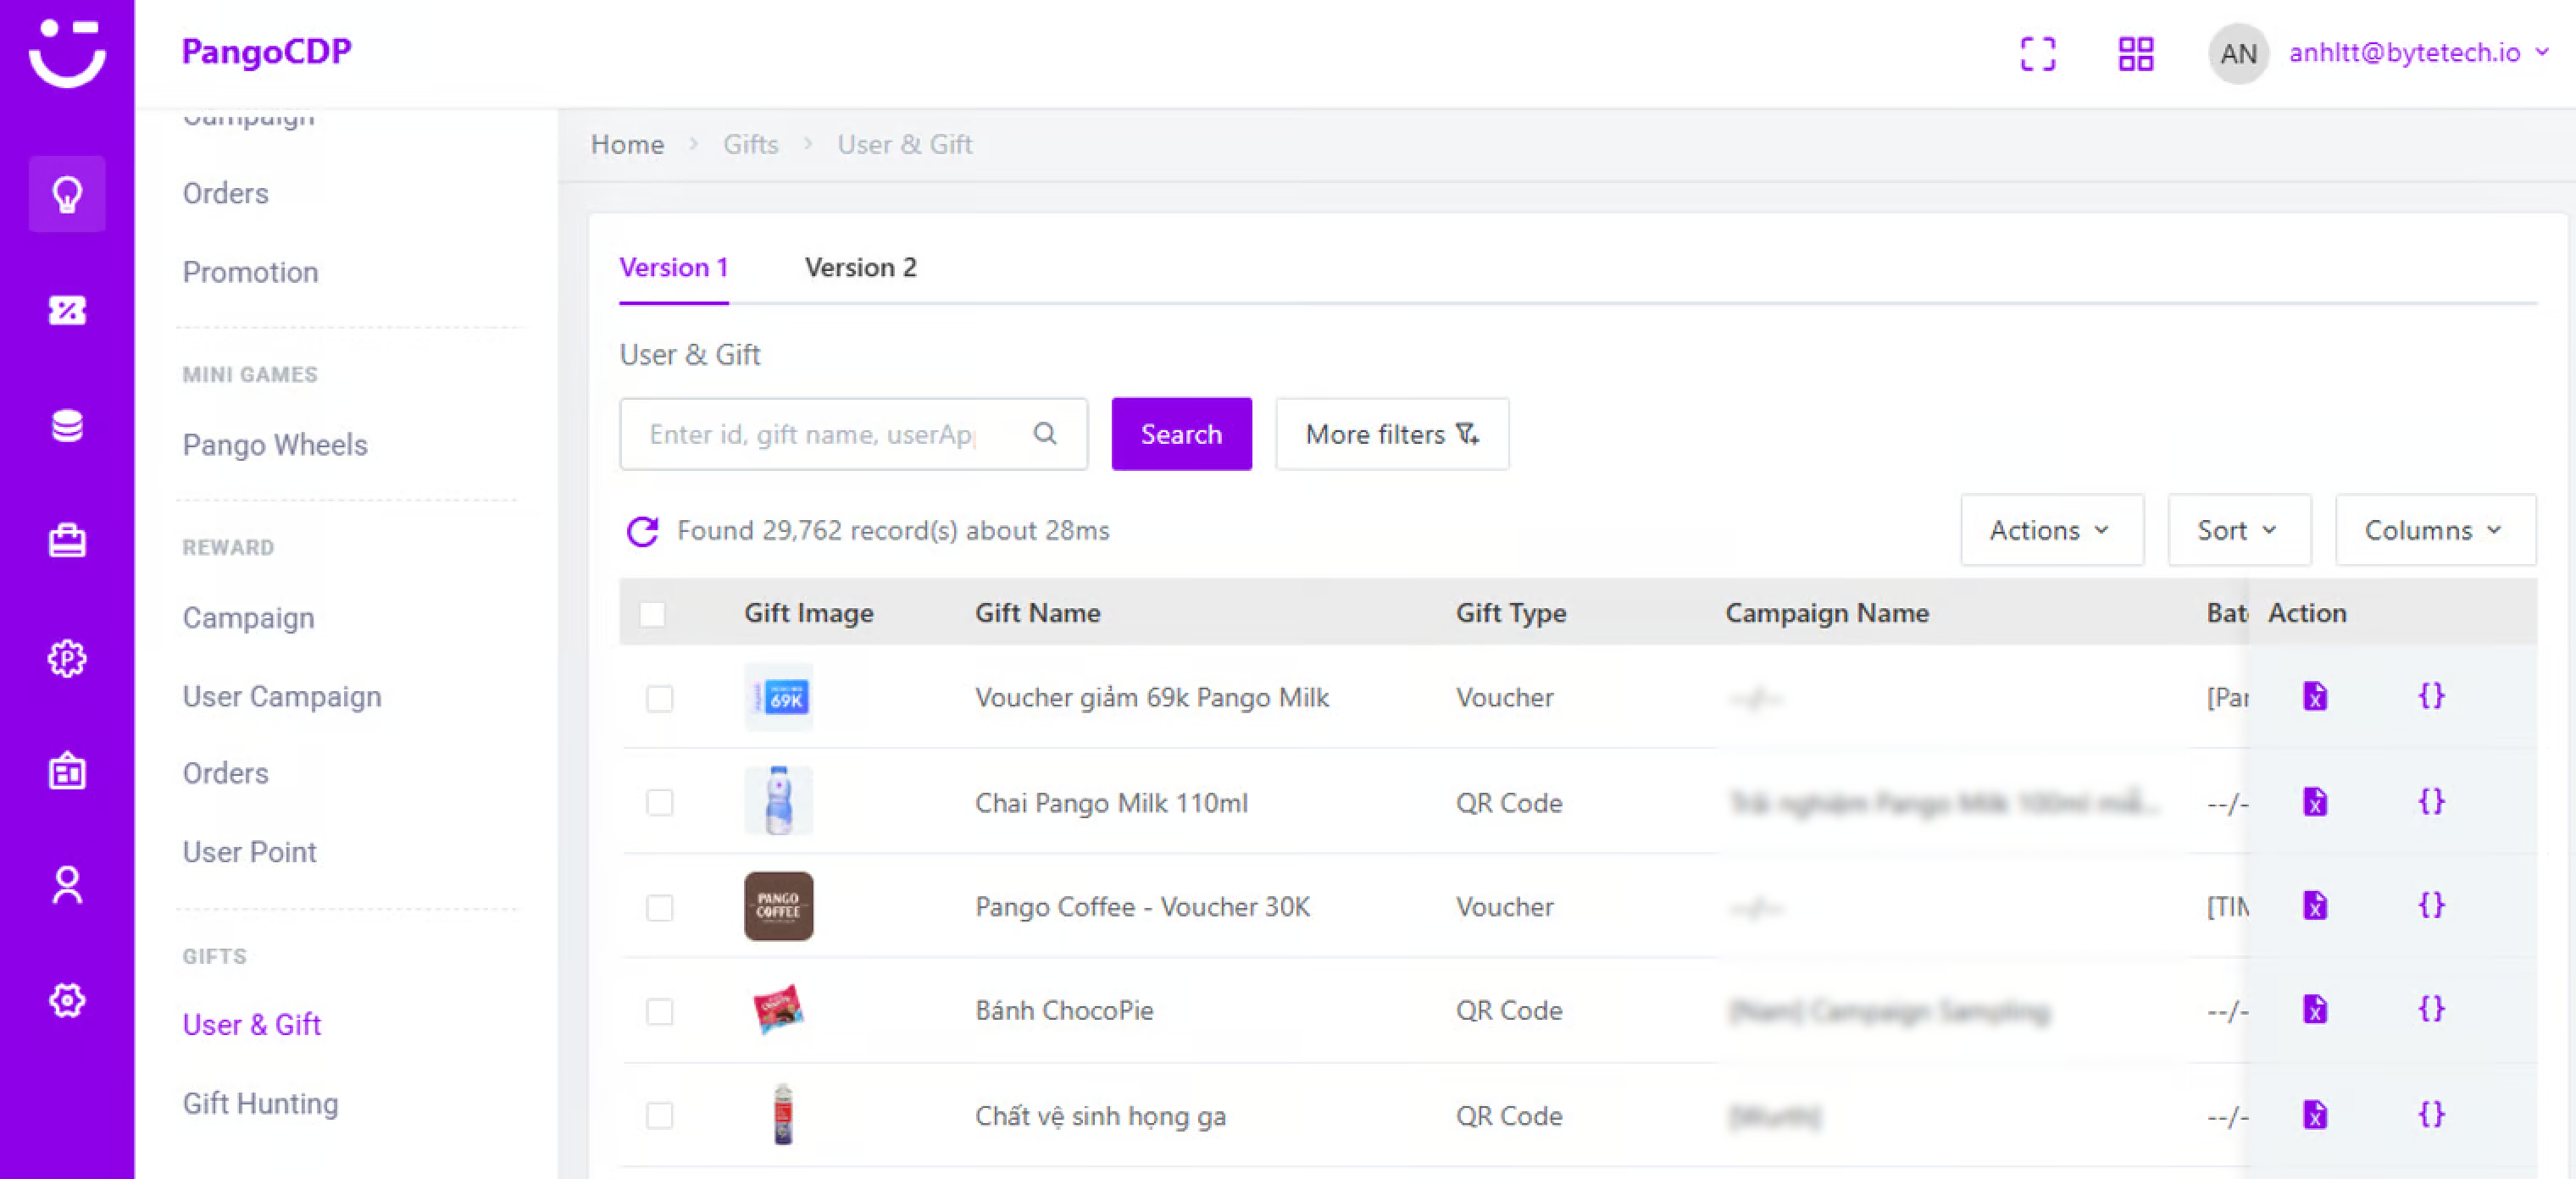Screen dimensions: 2576x1179
Task: Open Campaign under Reward section
Action: point(248,618)
